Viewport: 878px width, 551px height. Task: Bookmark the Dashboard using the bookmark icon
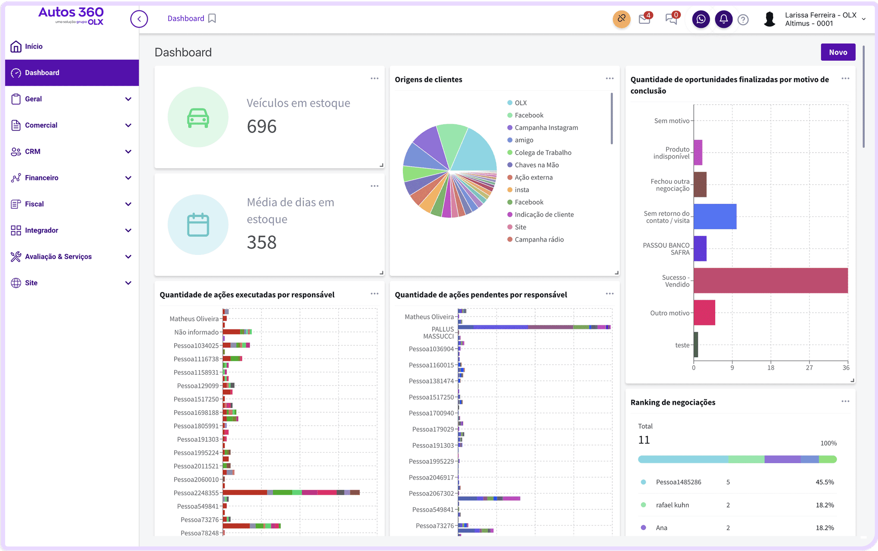click(x=212, y=18)
